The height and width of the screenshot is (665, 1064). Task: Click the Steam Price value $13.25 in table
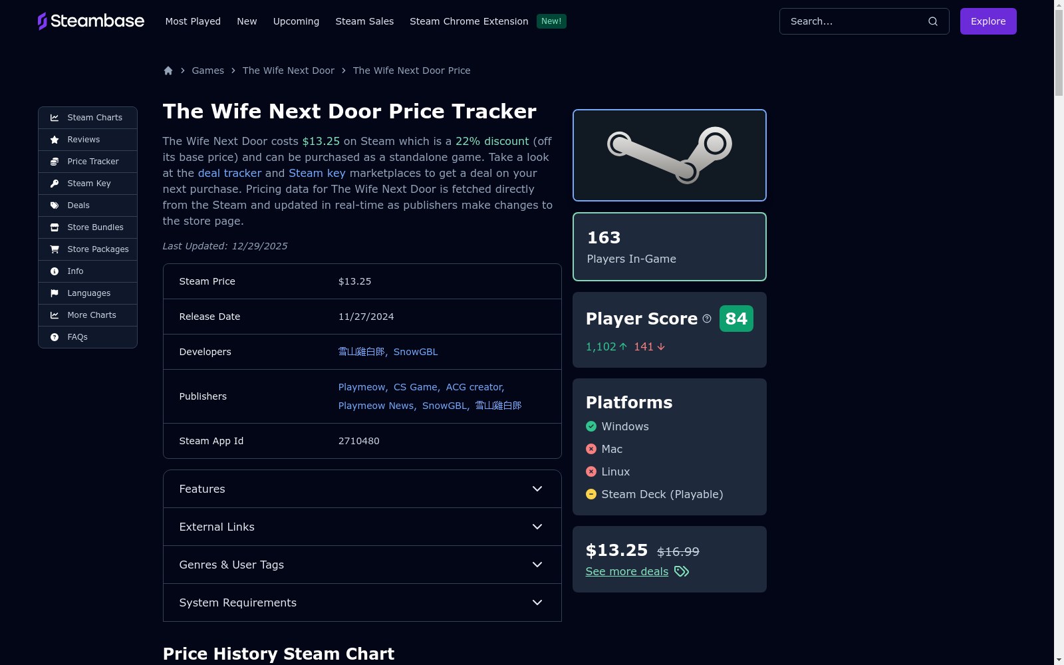pos(355,281)
